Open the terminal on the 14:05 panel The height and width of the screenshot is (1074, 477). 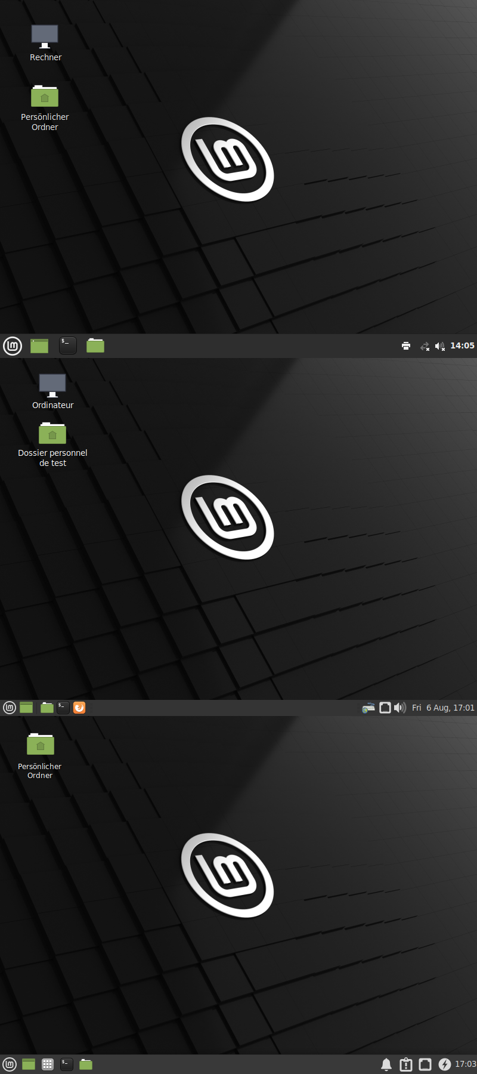(x=68, y=345)
